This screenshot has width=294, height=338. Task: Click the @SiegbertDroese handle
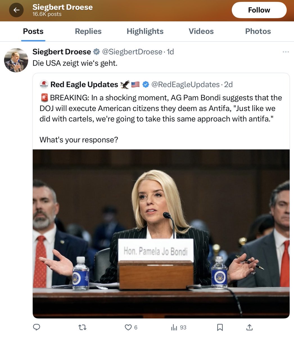[132, 52]
